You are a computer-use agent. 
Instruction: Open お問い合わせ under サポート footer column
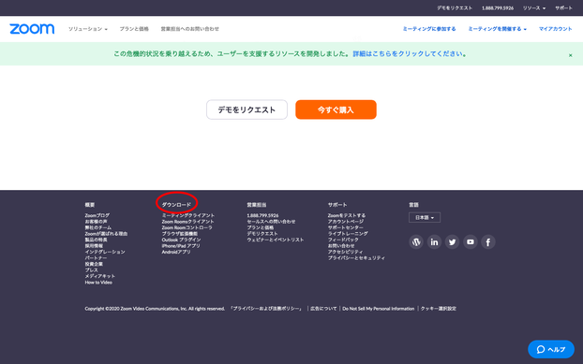click(341, 246)
